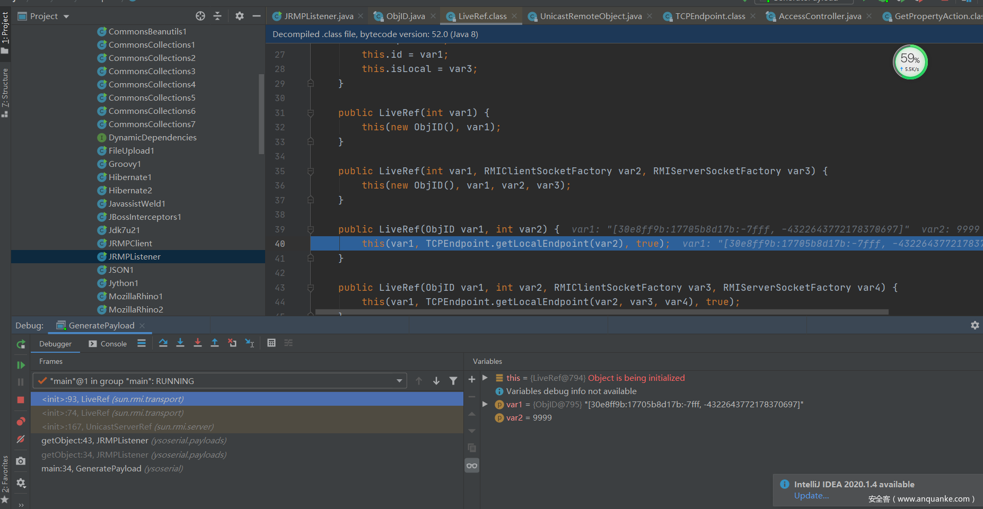This screenshot has width=983, height=509.
Task: Toggle Mute Breakpoints in debug sidebar
Action: 21,439
